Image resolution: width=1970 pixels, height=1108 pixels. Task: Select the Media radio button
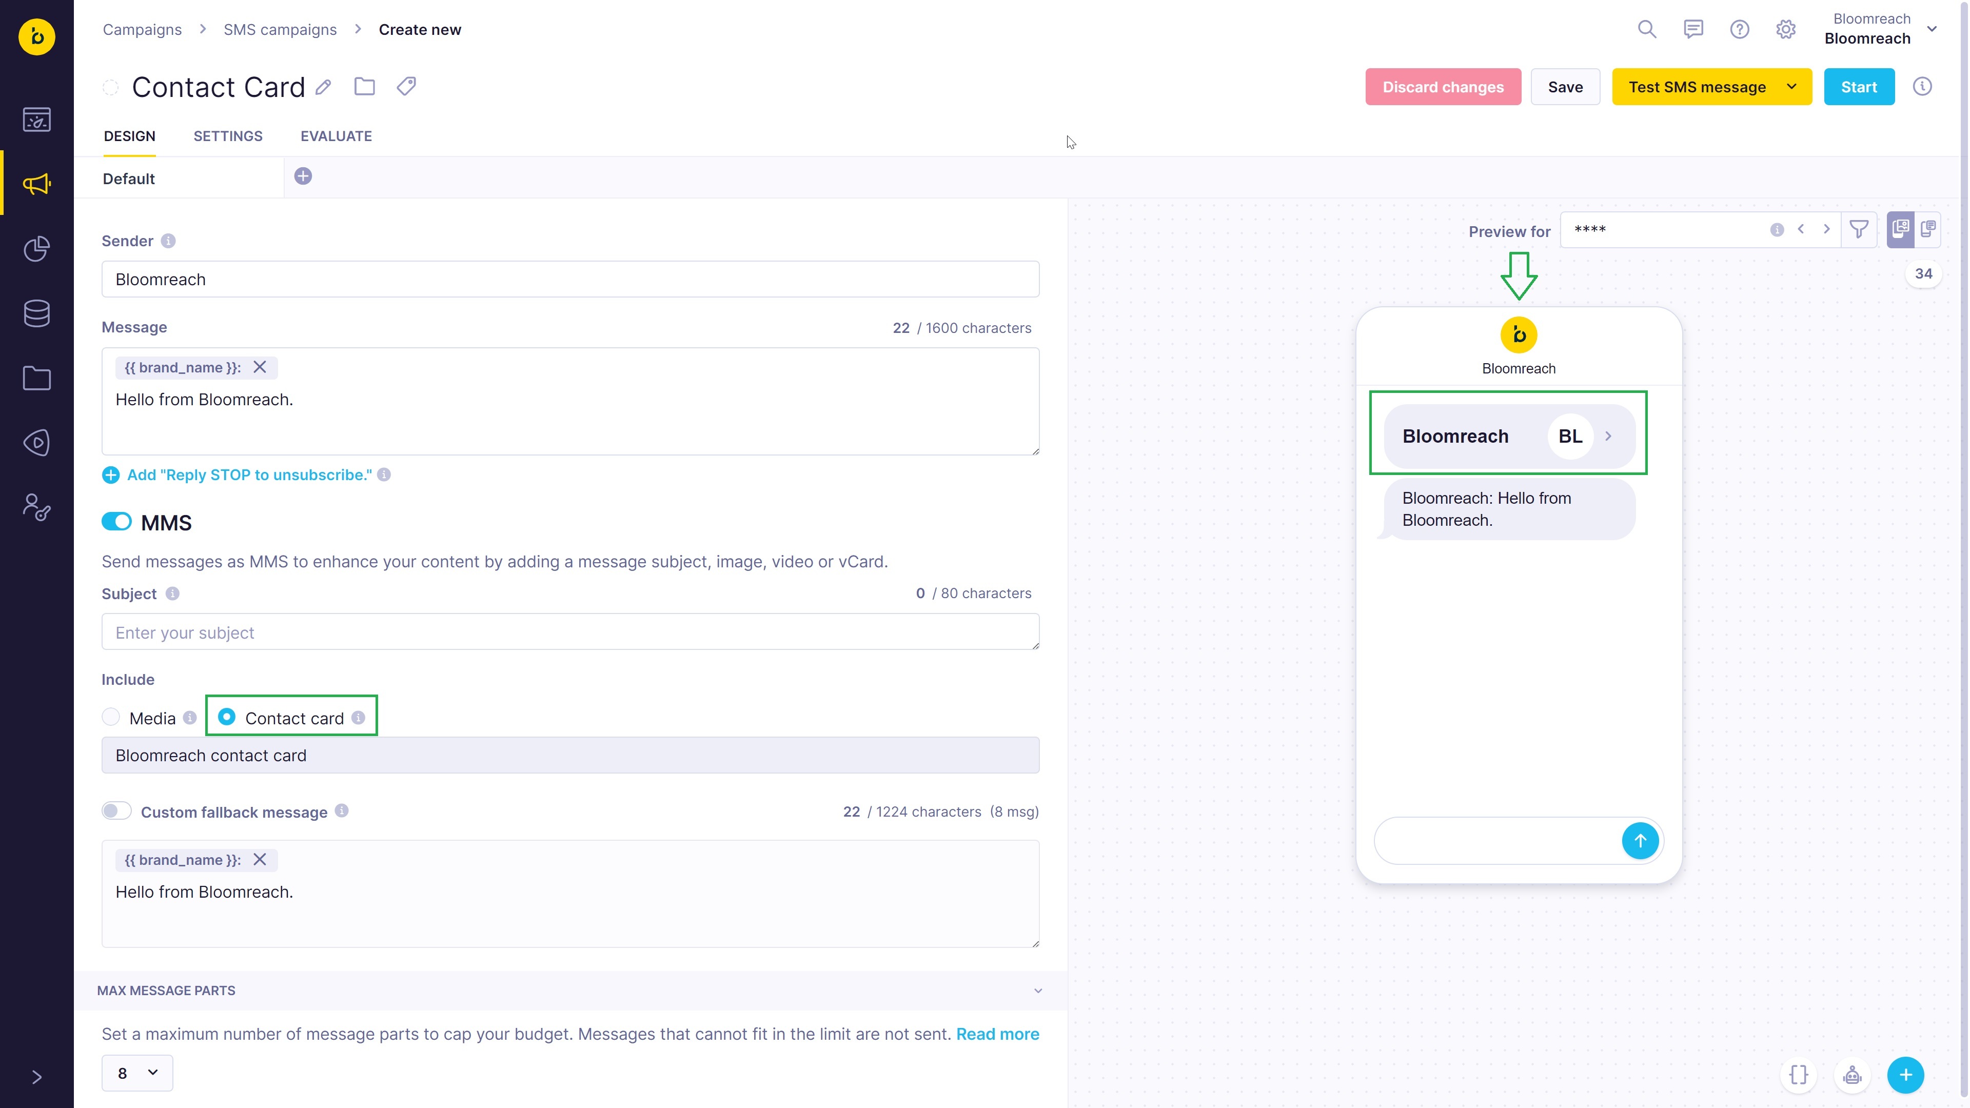(111, 717)
